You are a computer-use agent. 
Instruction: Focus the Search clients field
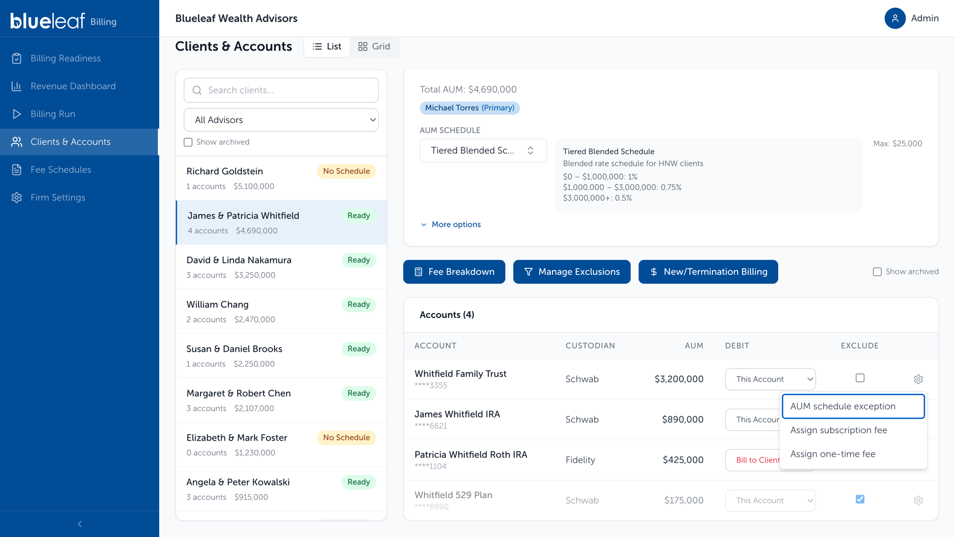click(281, 90)
